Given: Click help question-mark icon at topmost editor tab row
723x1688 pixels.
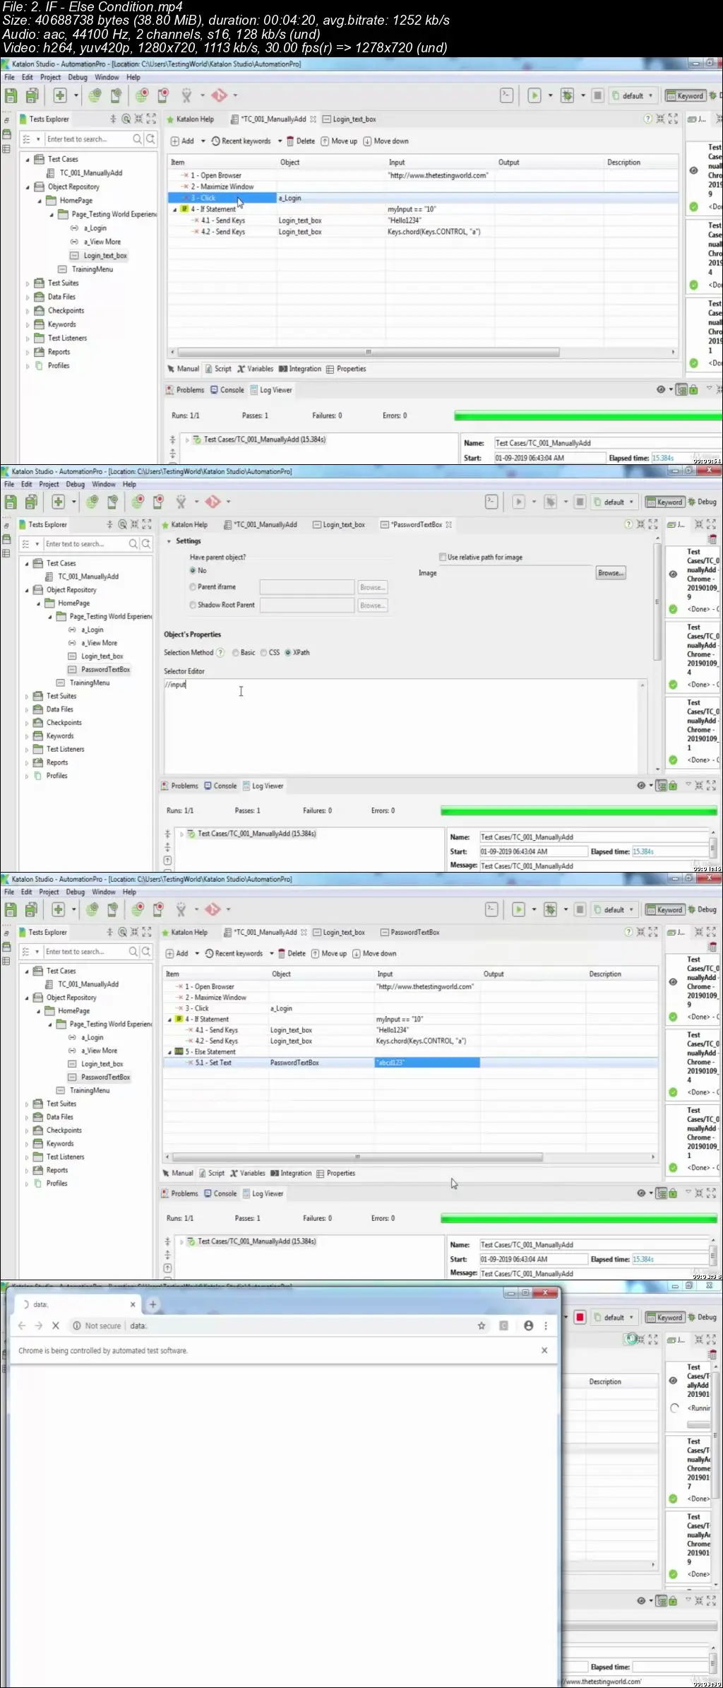Looking at the screenshot, I should click(647, 119).
